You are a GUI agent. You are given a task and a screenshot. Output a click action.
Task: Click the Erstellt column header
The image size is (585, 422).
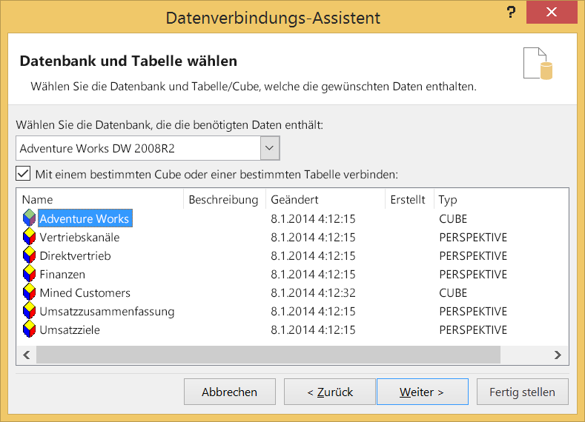[x=409, y=200]
